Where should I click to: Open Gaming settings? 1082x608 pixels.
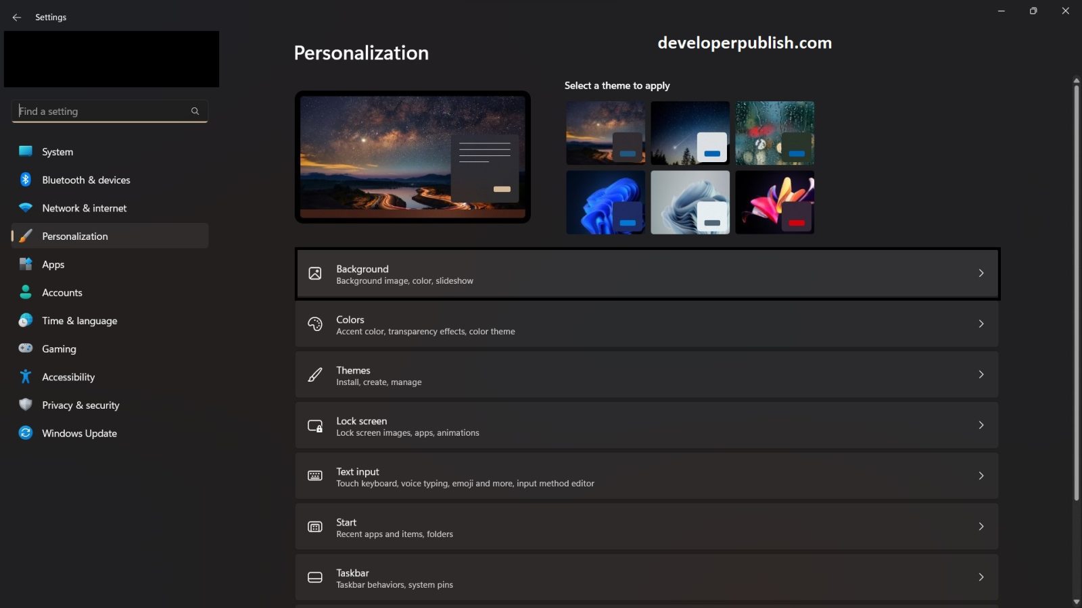[60, 349]
